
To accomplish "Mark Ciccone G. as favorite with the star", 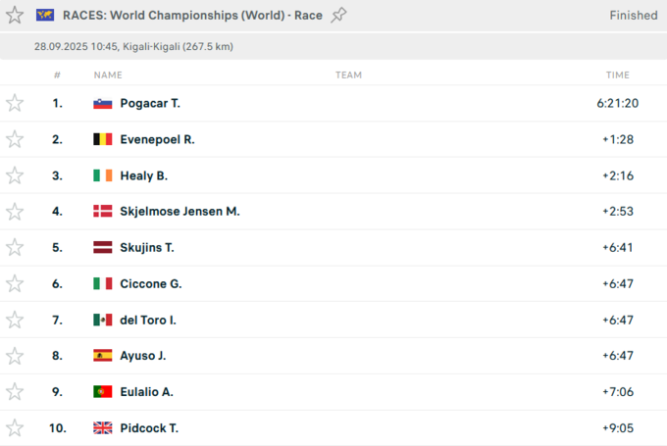I will pyautogui.click(x=15, y=283).
